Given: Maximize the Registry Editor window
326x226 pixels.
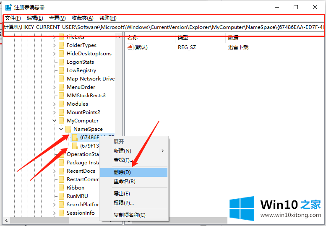Looking at the screenshot, I should [x=296, y=7].
